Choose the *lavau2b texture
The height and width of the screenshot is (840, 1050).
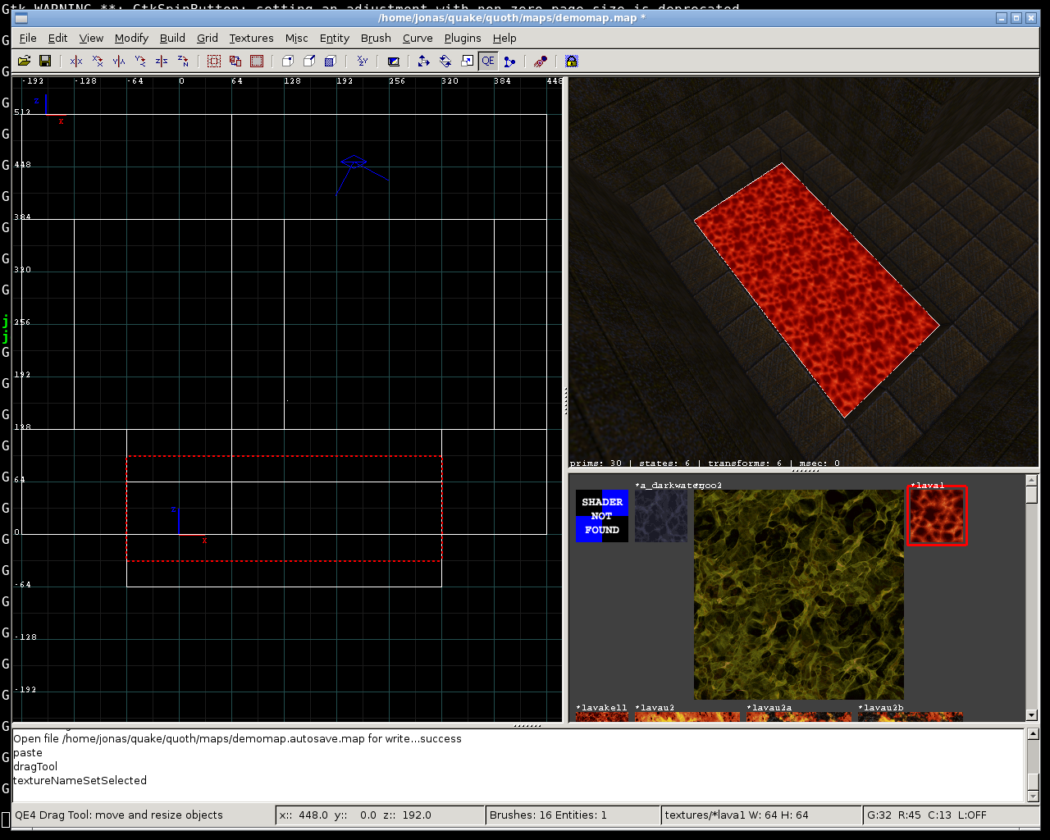pyautogui.click(x=911, y=716)
